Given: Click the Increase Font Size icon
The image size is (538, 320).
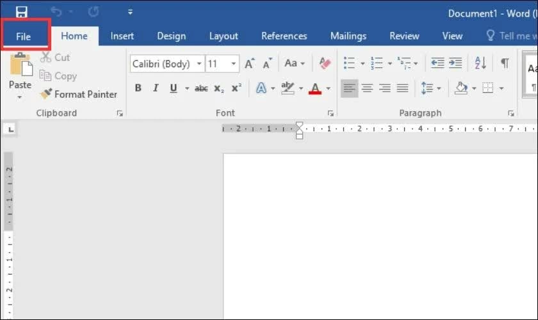Looking at the screenshot, I should [x=249, y=63].
